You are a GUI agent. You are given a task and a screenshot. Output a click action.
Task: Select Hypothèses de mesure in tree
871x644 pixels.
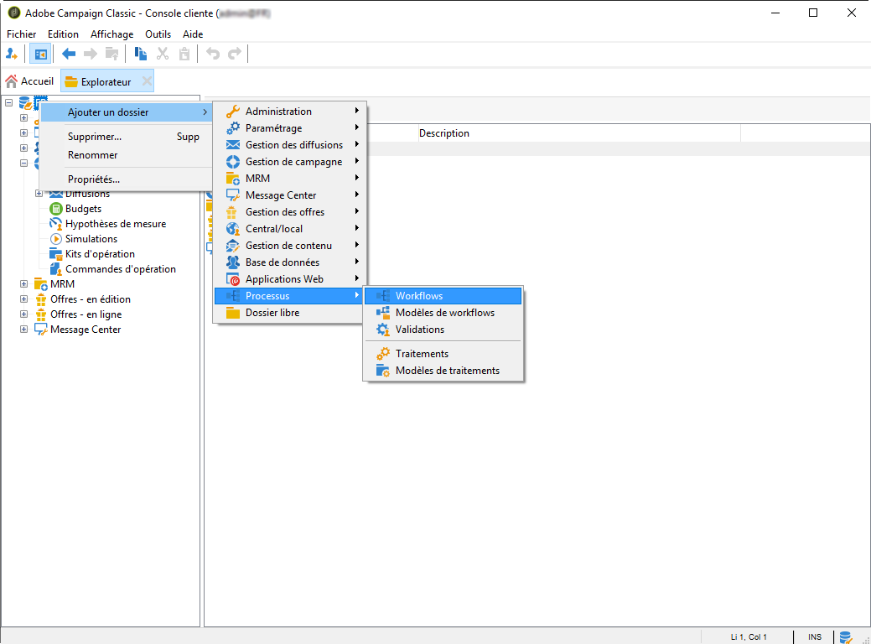116,224
